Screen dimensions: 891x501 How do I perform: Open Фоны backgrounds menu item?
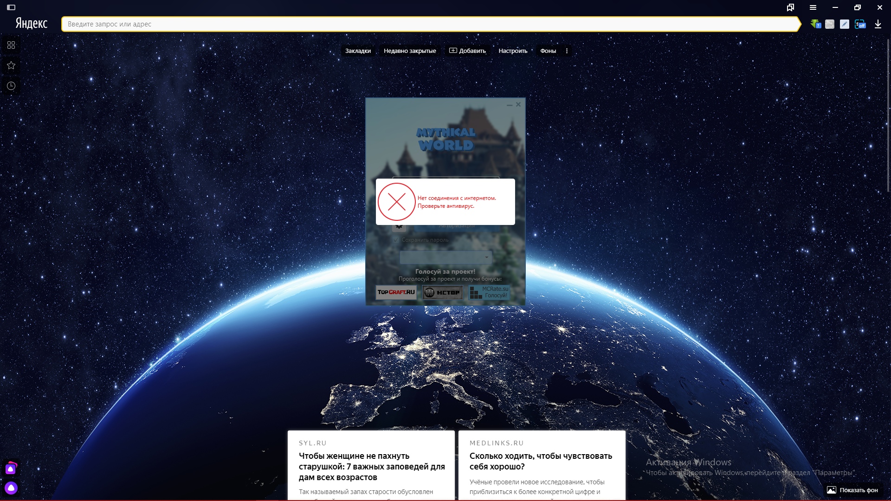pos(548,51)
